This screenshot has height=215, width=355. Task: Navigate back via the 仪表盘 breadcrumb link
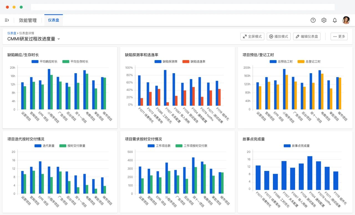click(11, 33)
